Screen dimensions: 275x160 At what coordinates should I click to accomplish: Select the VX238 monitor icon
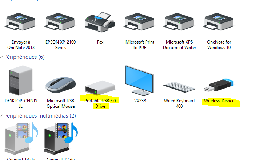(139, 81)
